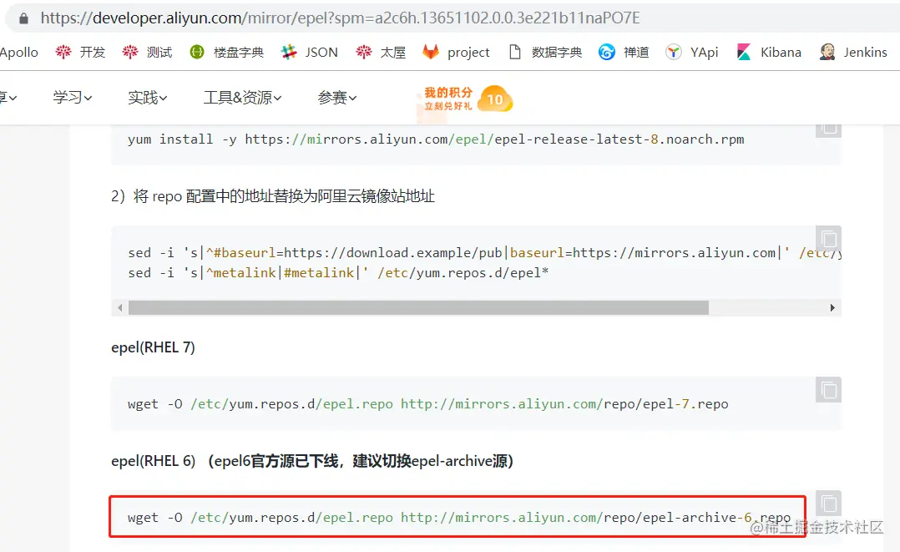Copy the epel-archive-6.repo wget command

click(828, 504)
